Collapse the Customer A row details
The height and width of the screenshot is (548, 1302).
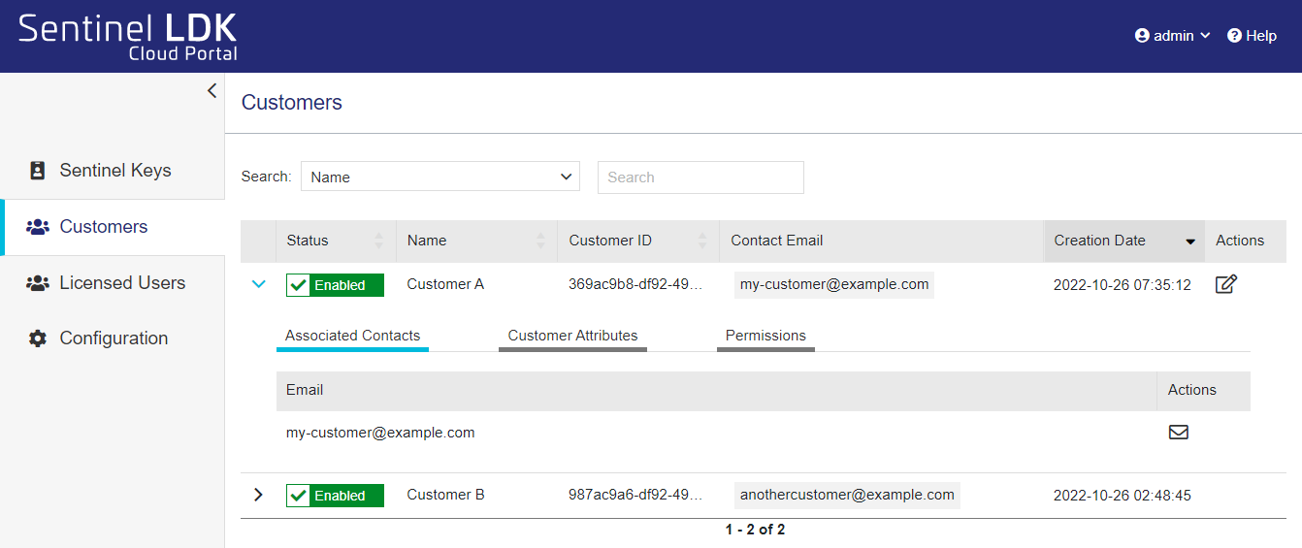(x=258, y=285)
